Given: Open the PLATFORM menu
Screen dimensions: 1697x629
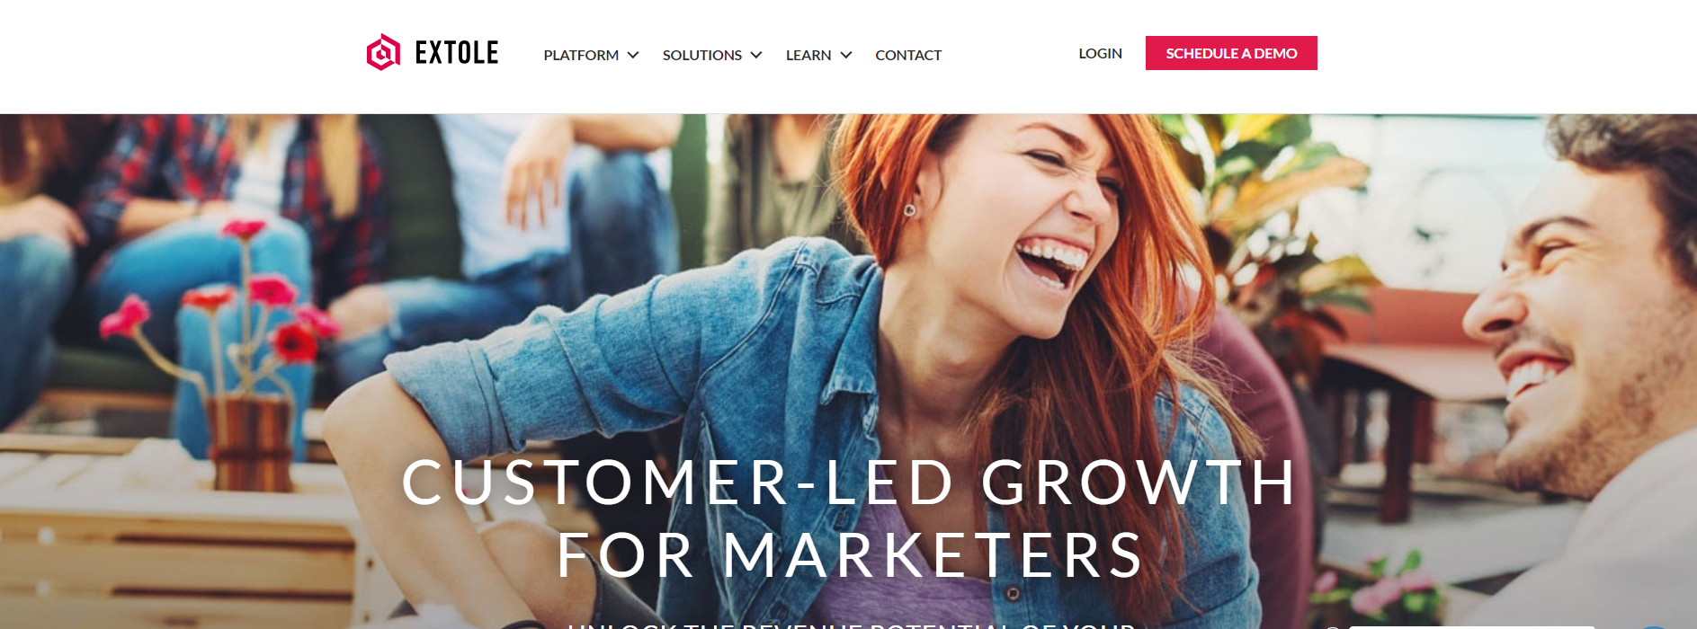Looking at the screenshot, I should coord(581,55).
